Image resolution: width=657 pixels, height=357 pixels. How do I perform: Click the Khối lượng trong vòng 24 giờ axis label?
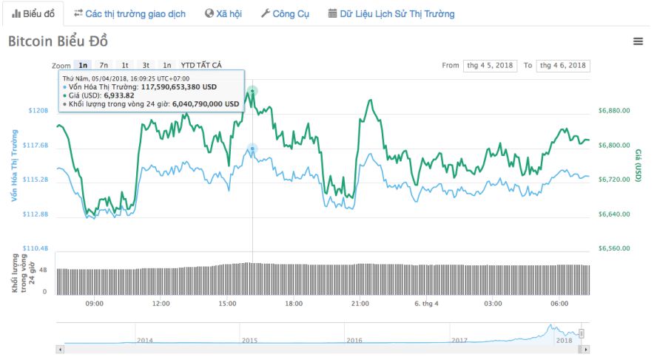point(23,273)
